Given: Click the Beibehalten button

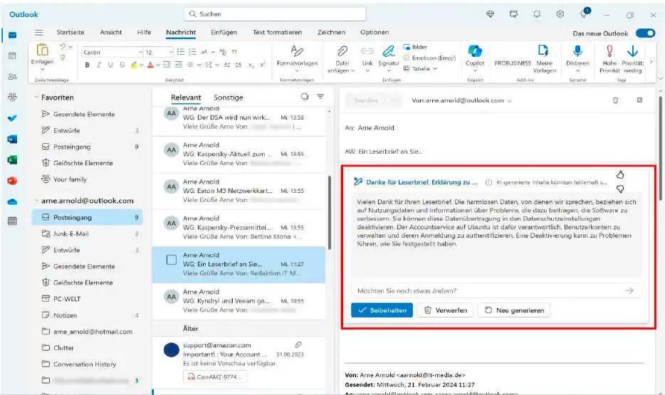Looking at the screenshot, I should tap(382, 310).
